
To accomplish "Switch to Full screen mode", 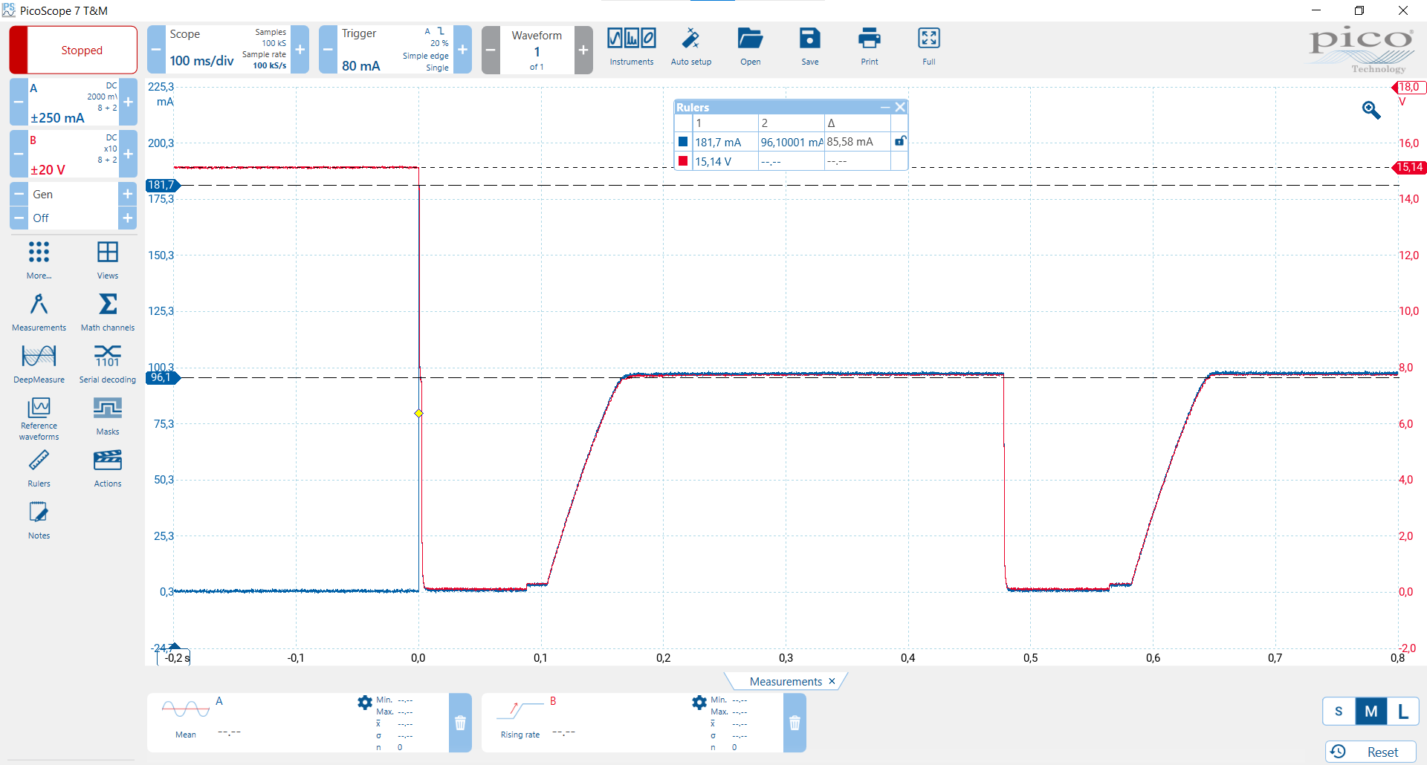I will [929, 48].
